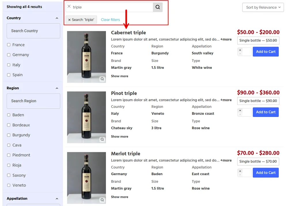This screenshot has height=206, width=288.
Task: Clear the search box with the X icon
Action: [x=69, y=6]
